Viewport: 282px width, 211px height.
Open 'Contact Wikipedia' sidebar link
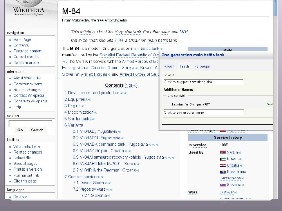pyautogui.click(x=29, y=95)
